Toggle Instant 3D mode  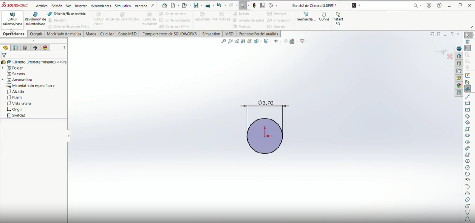click(x=338, y=19)
